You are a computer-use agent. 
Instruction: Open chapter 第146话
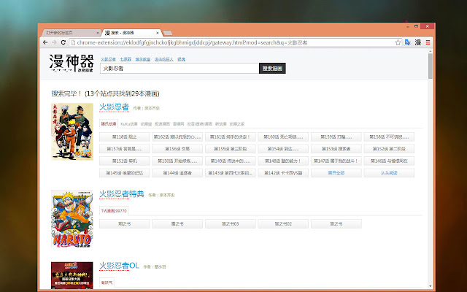(x=389, y=161)
